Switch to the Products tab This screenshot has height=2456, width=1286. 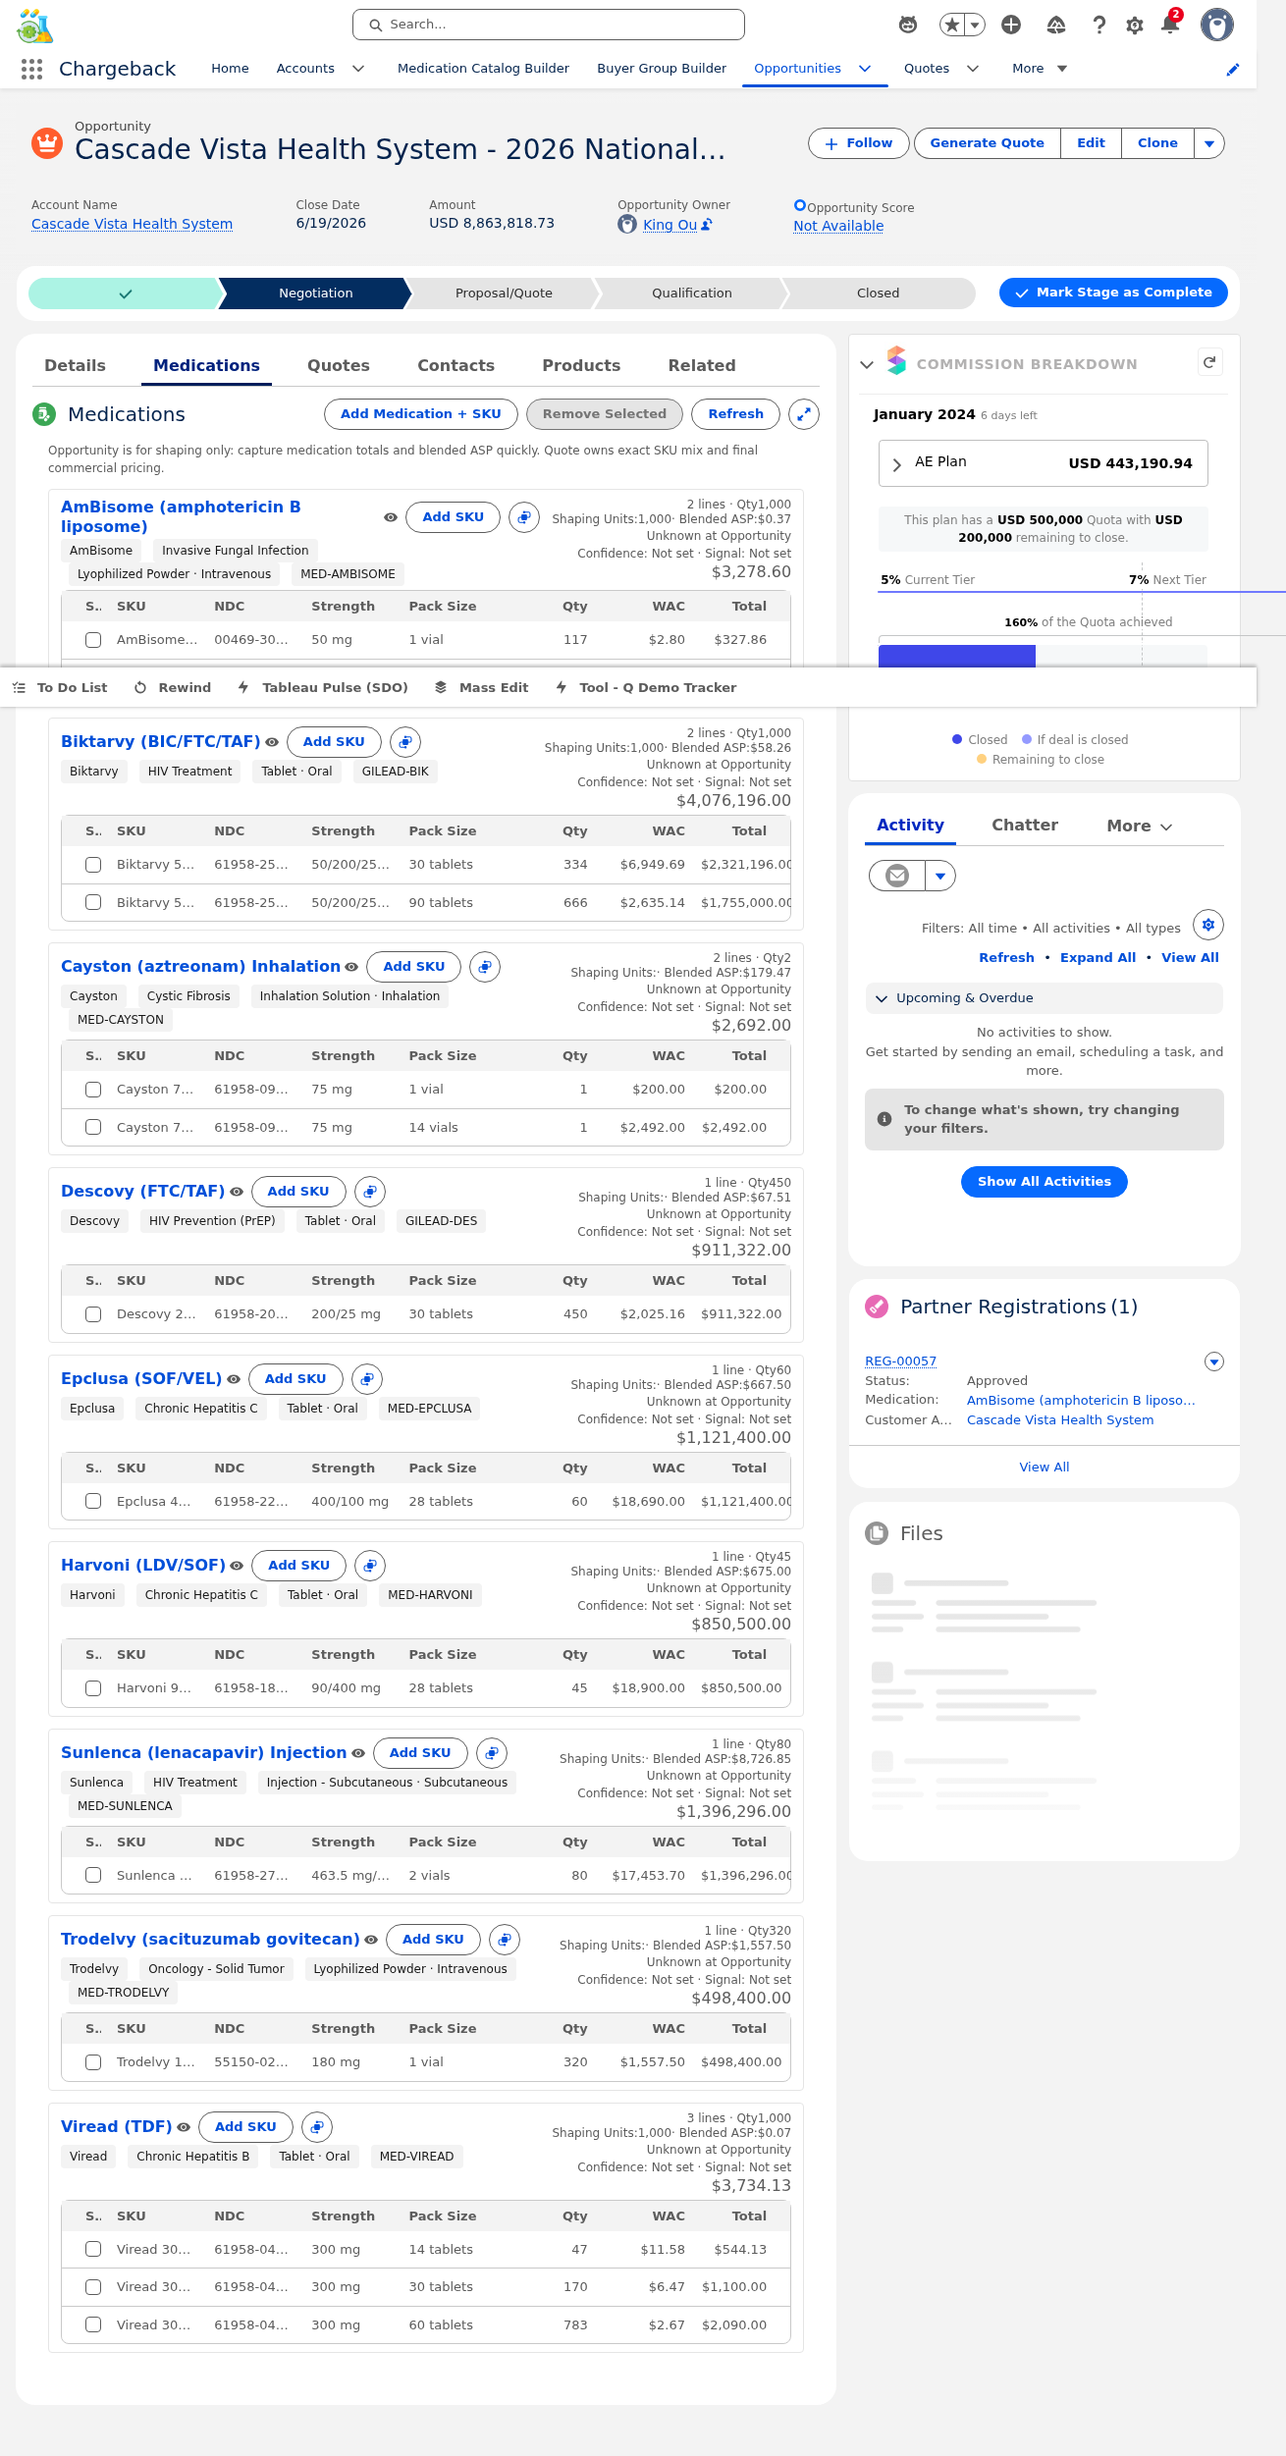[581, 365]
